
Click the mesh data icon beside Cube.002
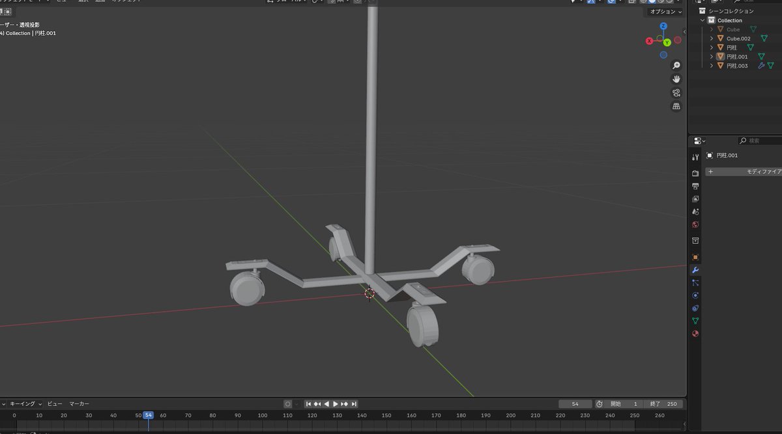tap(764, 38)
